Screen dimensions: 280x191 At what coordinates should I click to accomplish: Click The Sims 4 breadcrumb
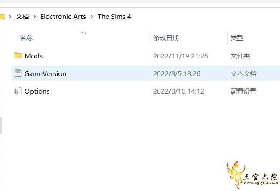[x=114, y=17]
